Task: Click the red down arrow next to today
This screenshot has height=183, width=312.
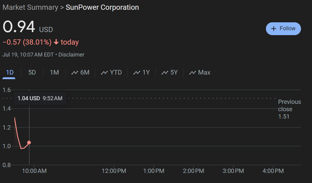Action: pyautogui.click(x=56, y=42)
